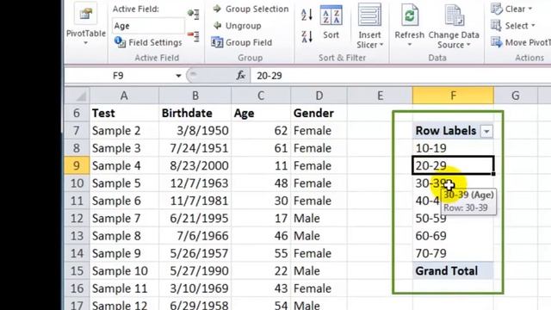This screenshot has height=310, width=551.
Task: Click the 50-59 pivot row label
Action: click(454, 218)
